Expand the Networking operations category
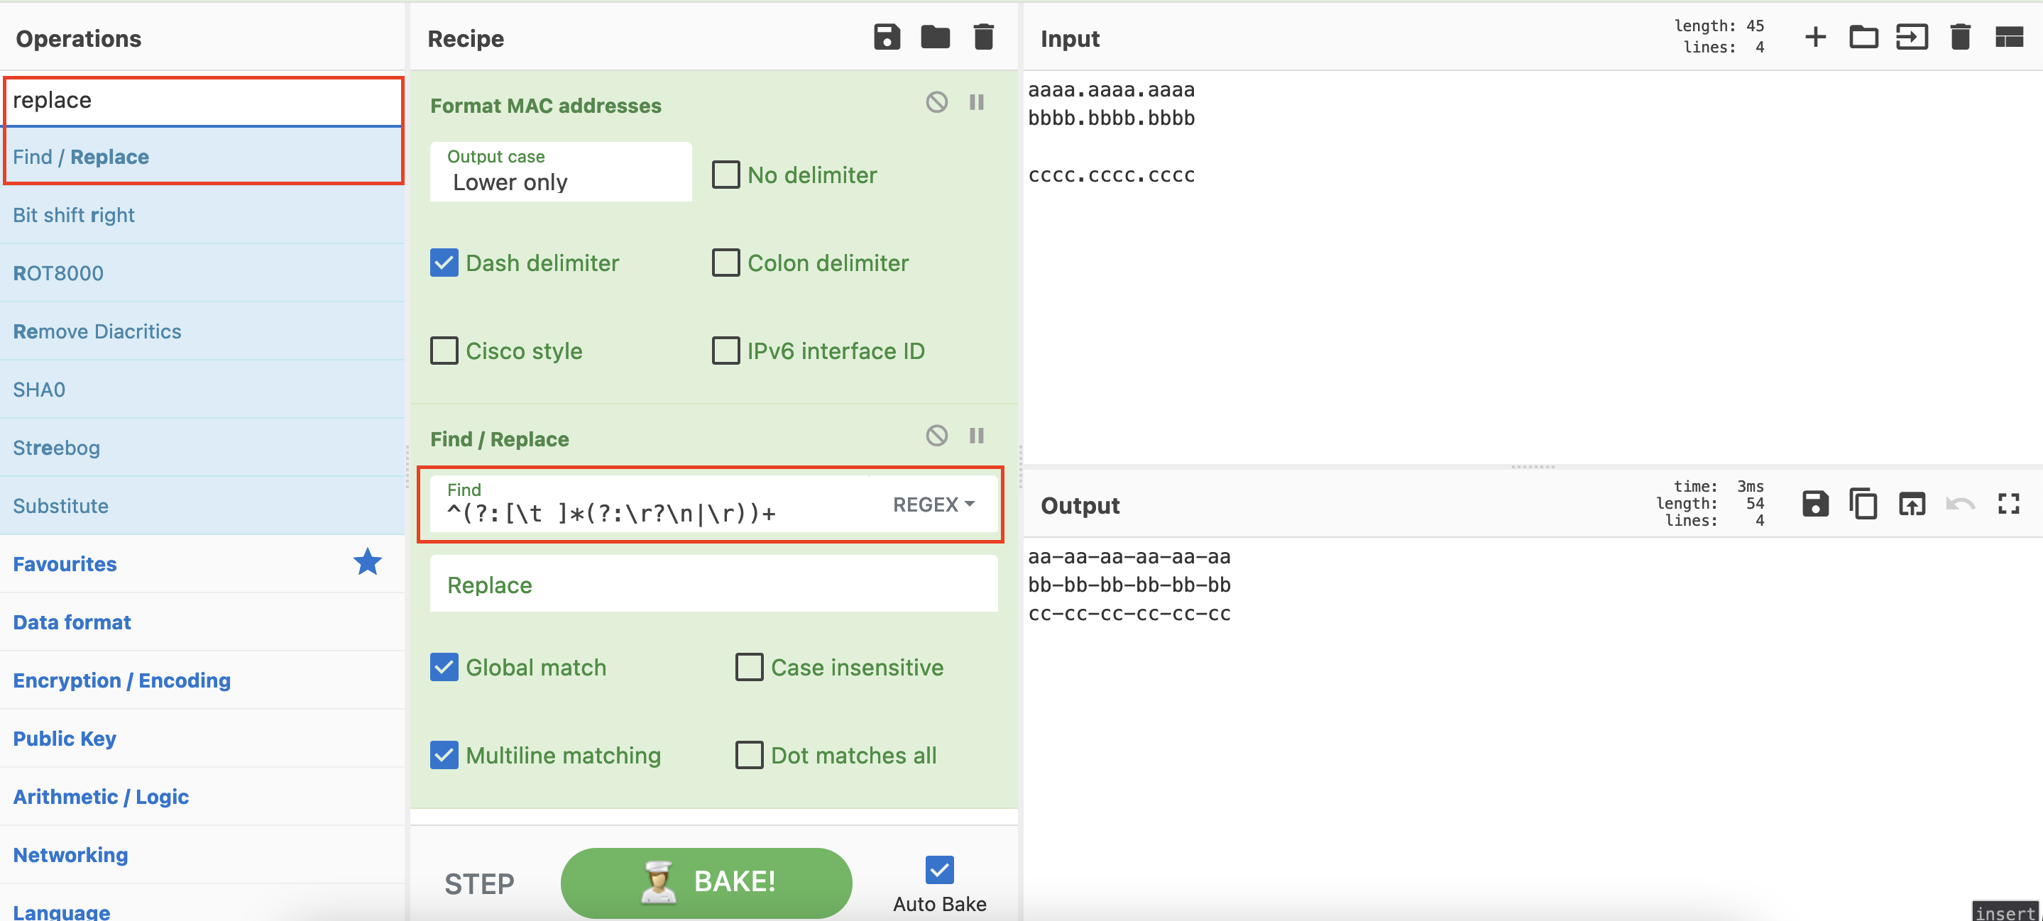The height and width of the screenshot is (921, 2043). (70, 855)
